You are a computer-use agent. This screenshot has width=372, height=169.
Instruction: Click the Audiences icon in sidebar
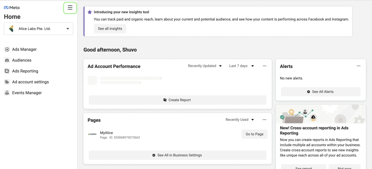pos(7,60)
